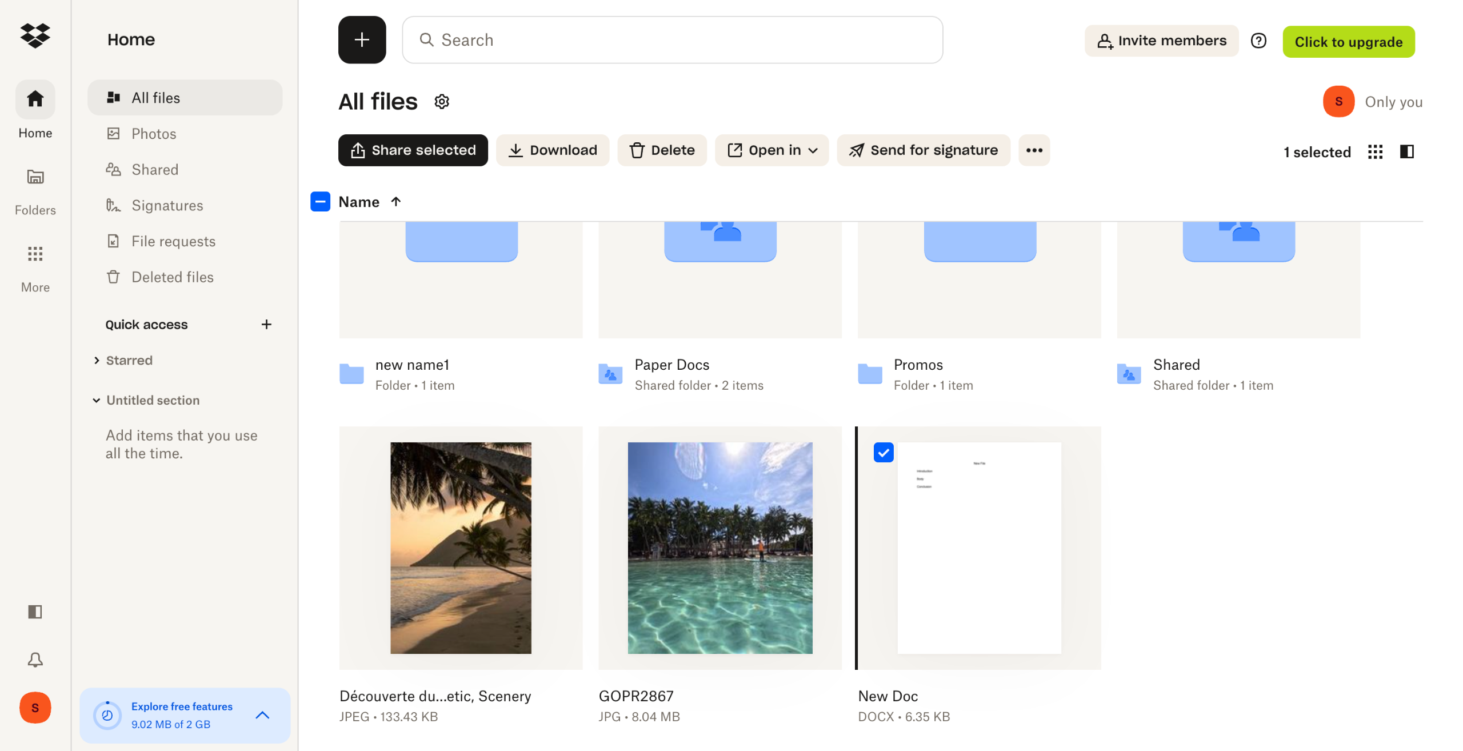
Task: Click the Share selected button
Action: tap(413, 150)
